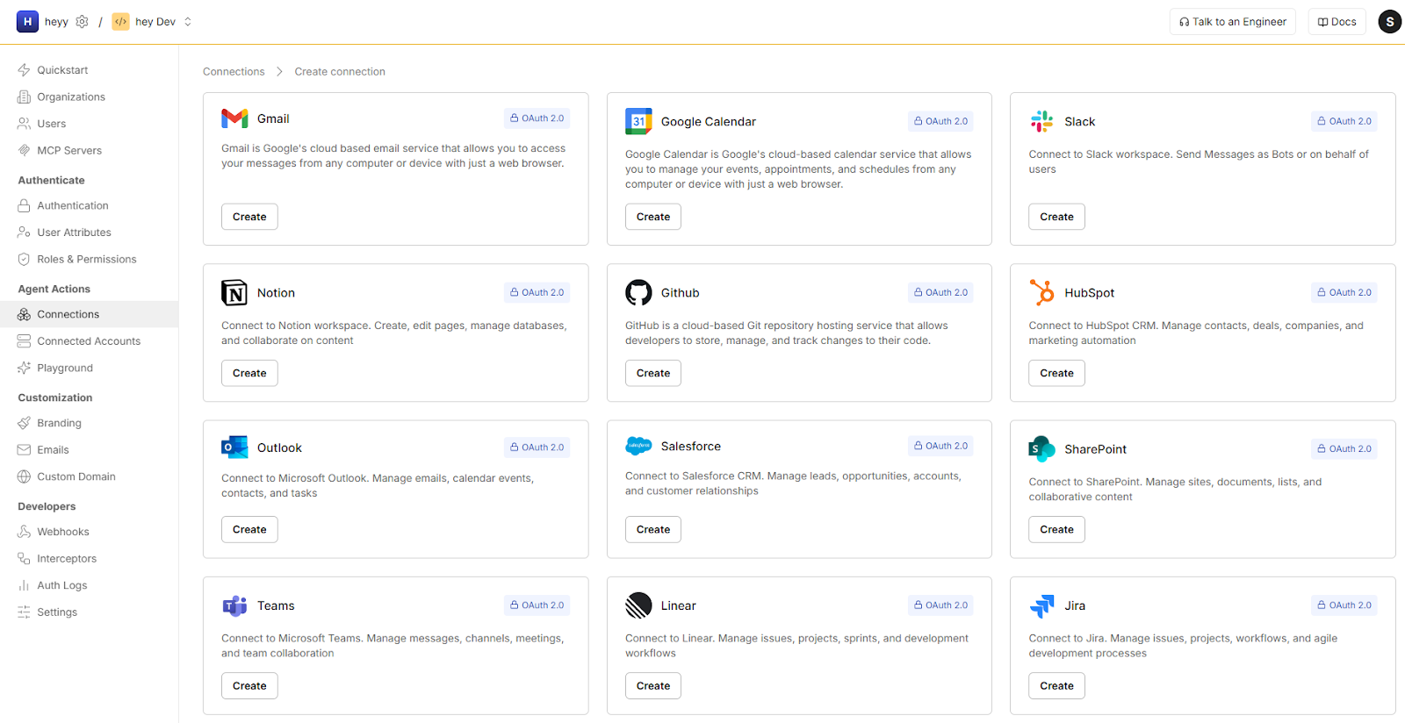
Task: Click OAuth 2.0 badge on Outlook card
Action: coord(537,447)
